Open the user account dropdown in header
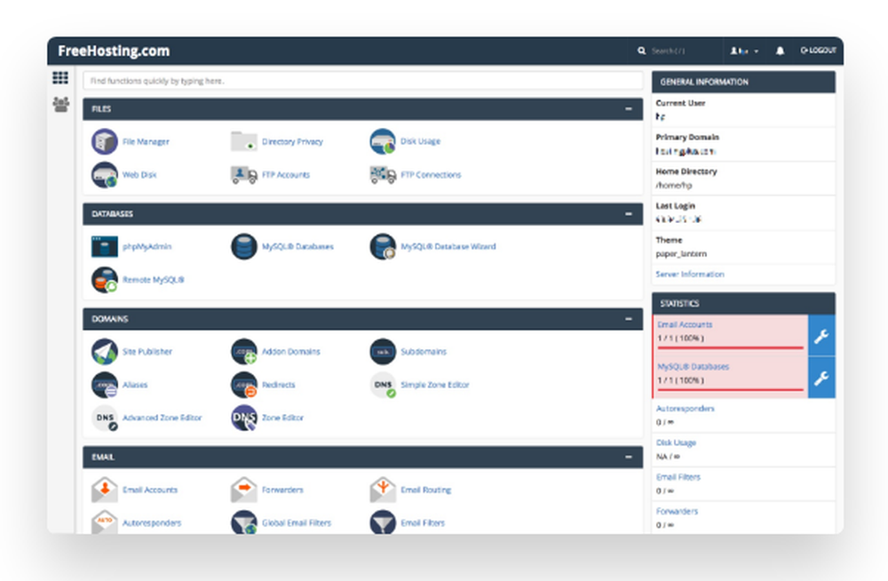The image size is (888, 581). (744, 51)
